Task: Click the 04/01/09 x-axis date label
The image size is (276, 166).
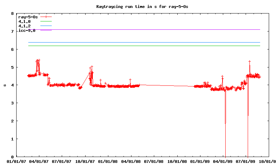Action: click(223, 162)
